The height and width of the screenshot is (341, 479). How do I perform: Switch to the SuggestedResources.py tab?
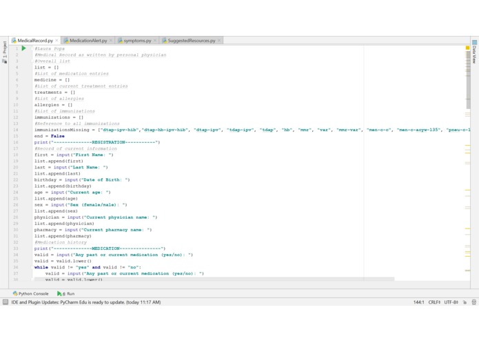[x=191, y=40]
